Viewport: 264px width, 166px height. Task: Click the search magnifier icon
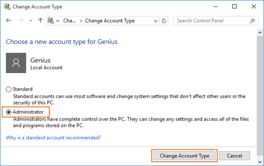[x=252, y=21]
